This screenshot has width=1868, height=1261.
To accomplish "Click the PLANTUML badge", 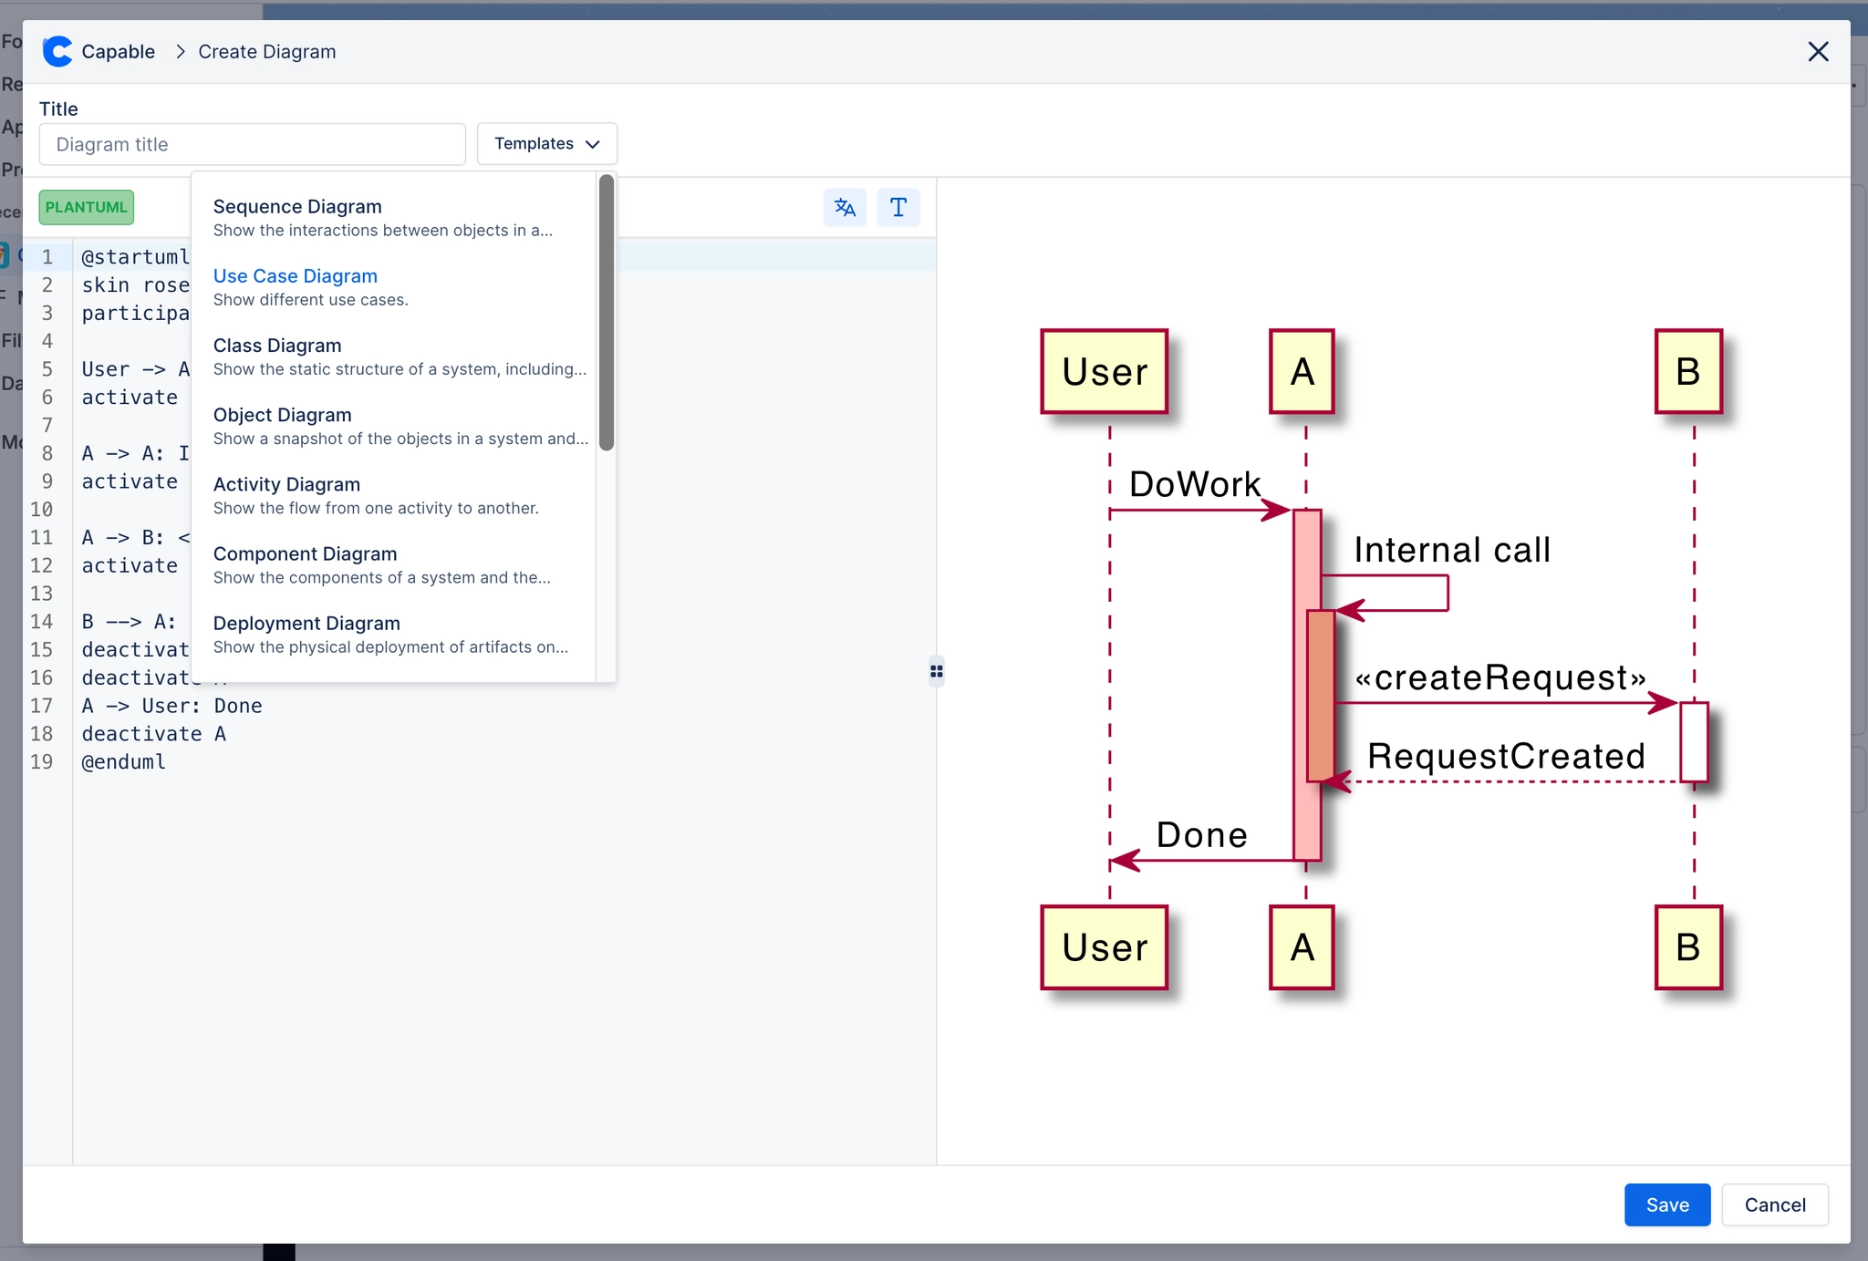I will tap(87, 207).
